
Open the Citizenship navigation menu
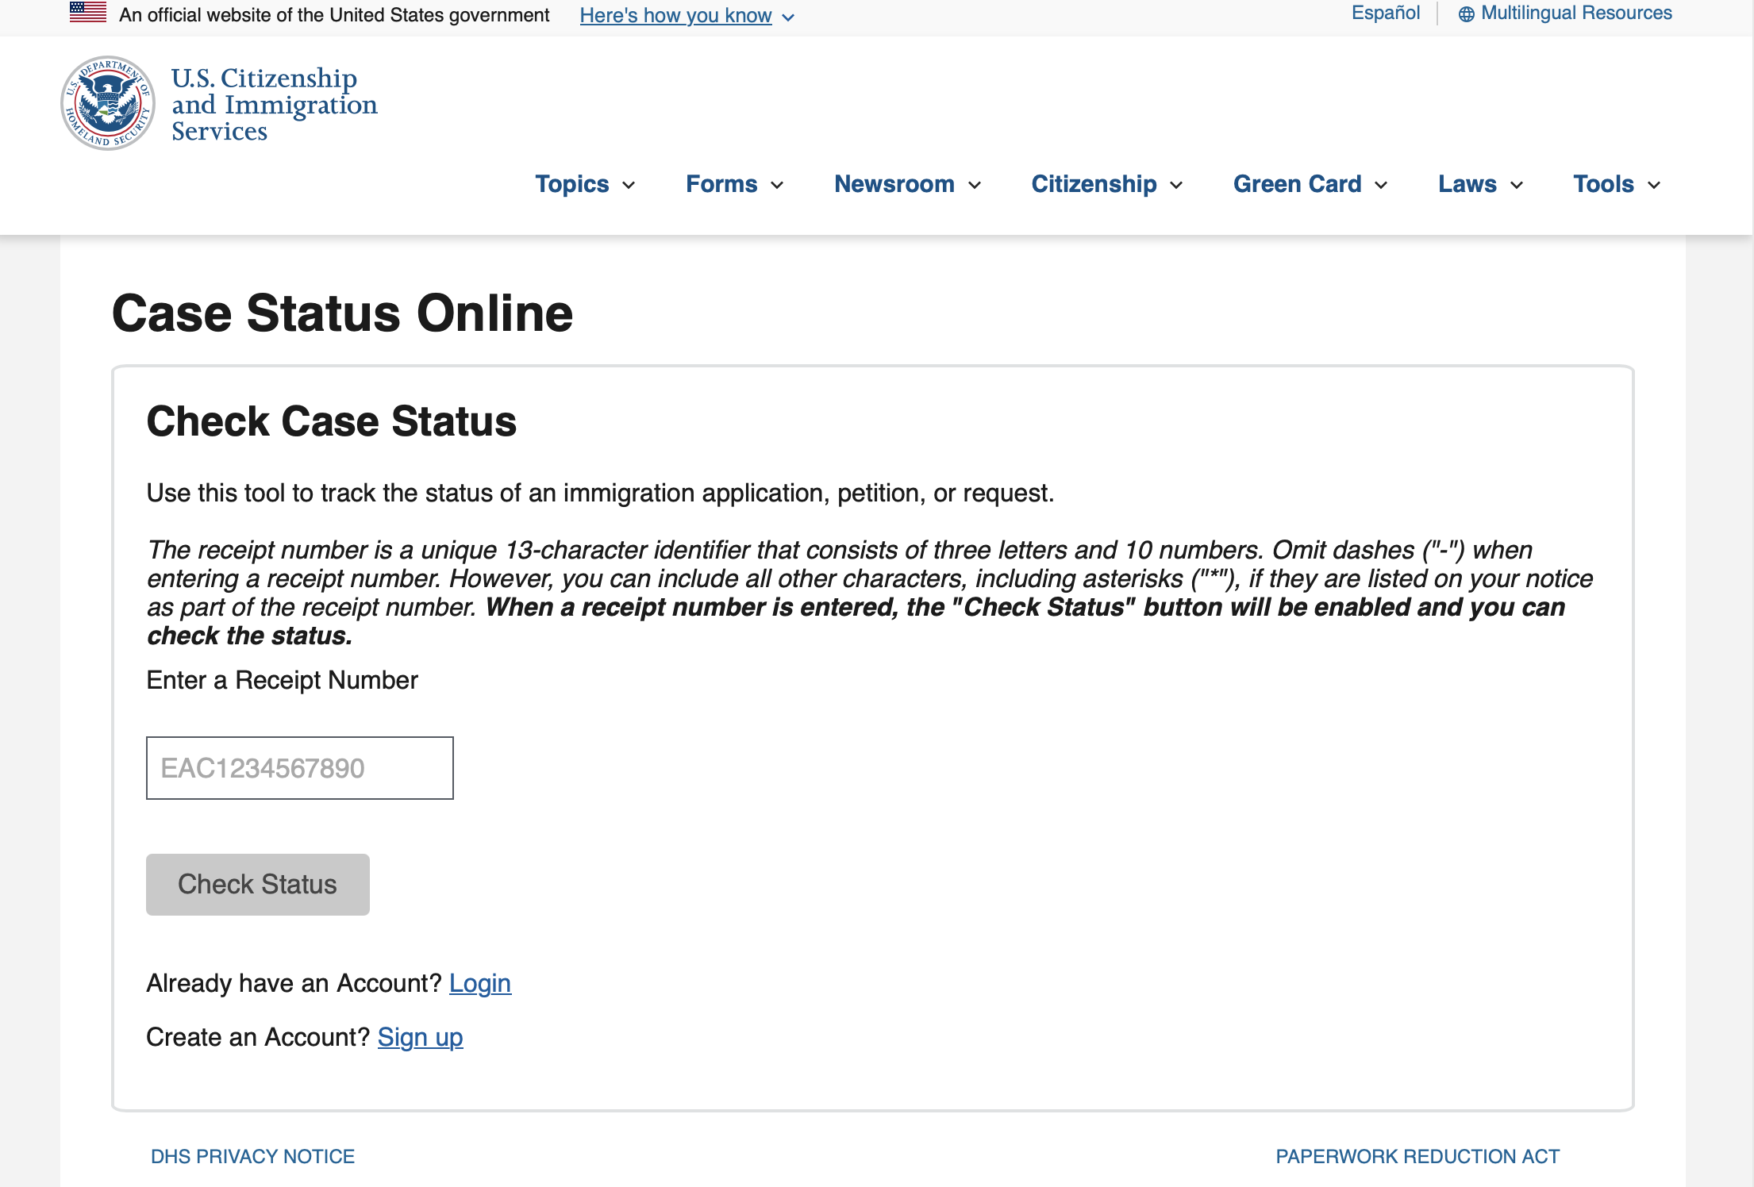[1107, 184]
